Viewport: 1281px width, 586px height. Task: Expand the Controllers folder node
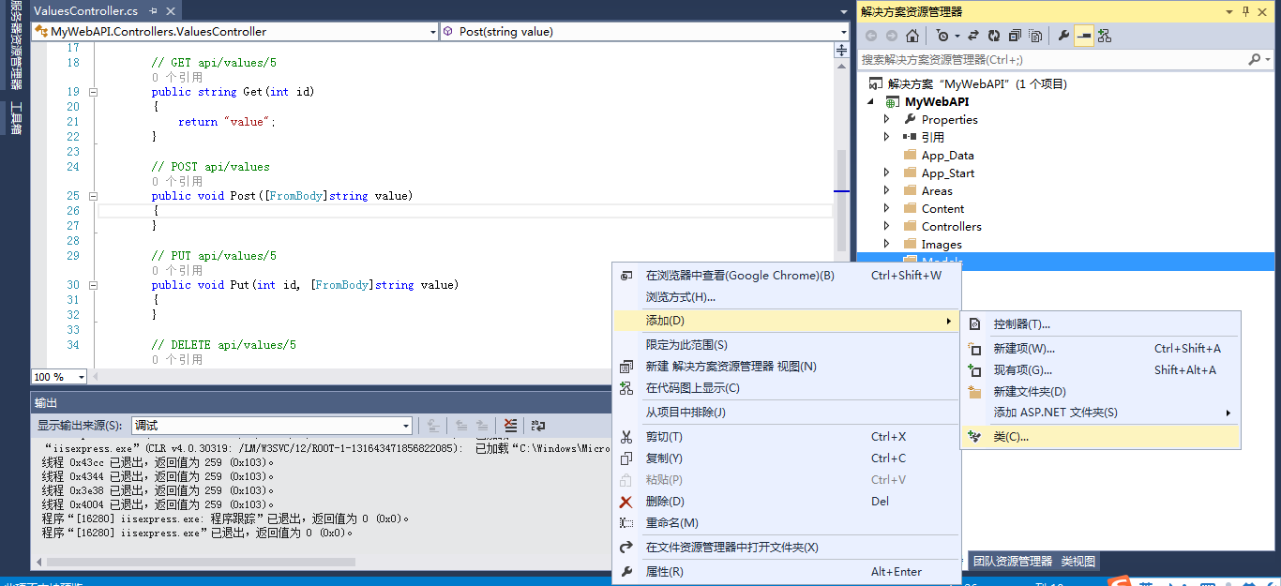pos(887,227)
